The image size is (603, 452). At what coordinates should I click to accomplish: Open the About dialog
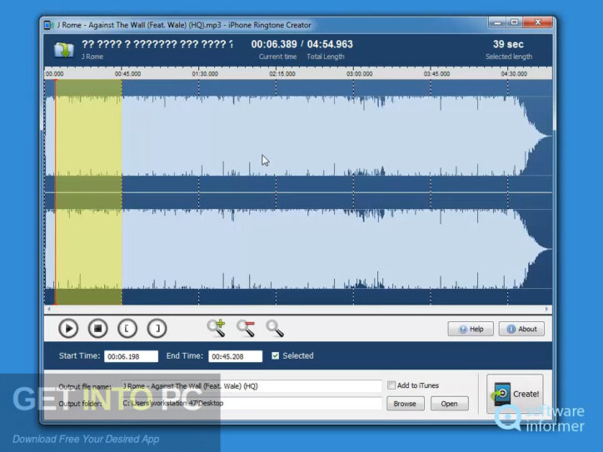pyautogui.click(x=521, y=329)
